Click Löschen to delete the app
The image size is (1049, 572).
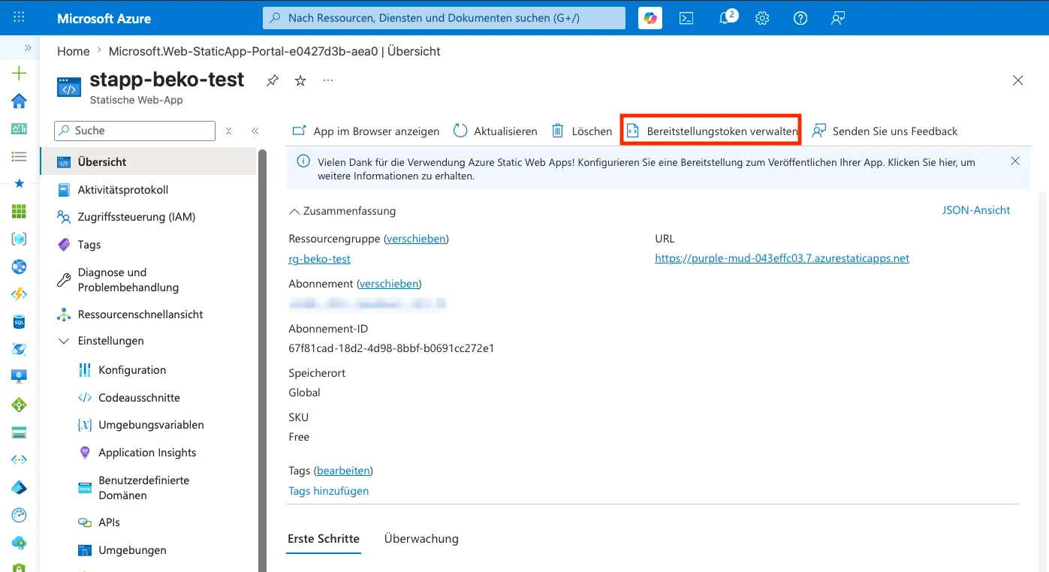(582, 131)
